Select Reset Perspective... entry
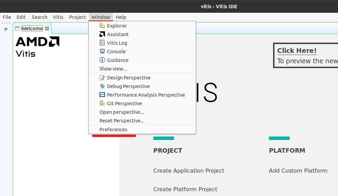Image resolution: width=338 pixels, height=196 pixels. coord(122,121)
